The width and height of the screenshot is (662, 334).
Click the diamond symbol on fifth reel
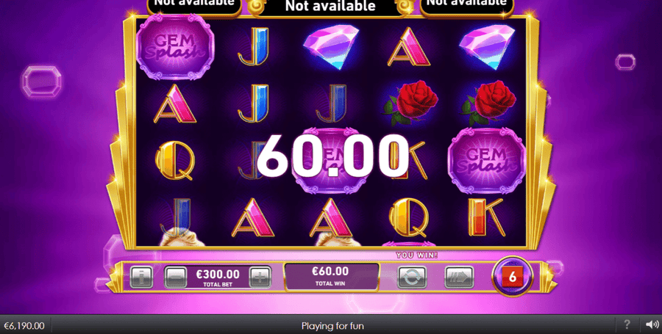click(x=487, y=46)
